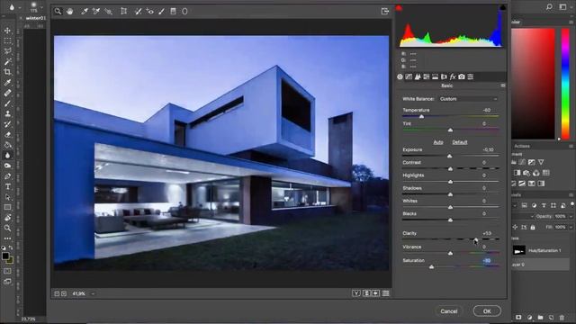Viewport: 576px width, 324px height.
Task: Open the Effects fx panel tab
Action: [453, 76]
